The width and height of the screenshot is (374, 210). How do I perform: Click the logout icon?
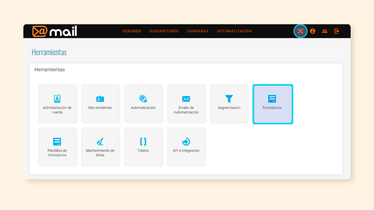coord(337,31)
